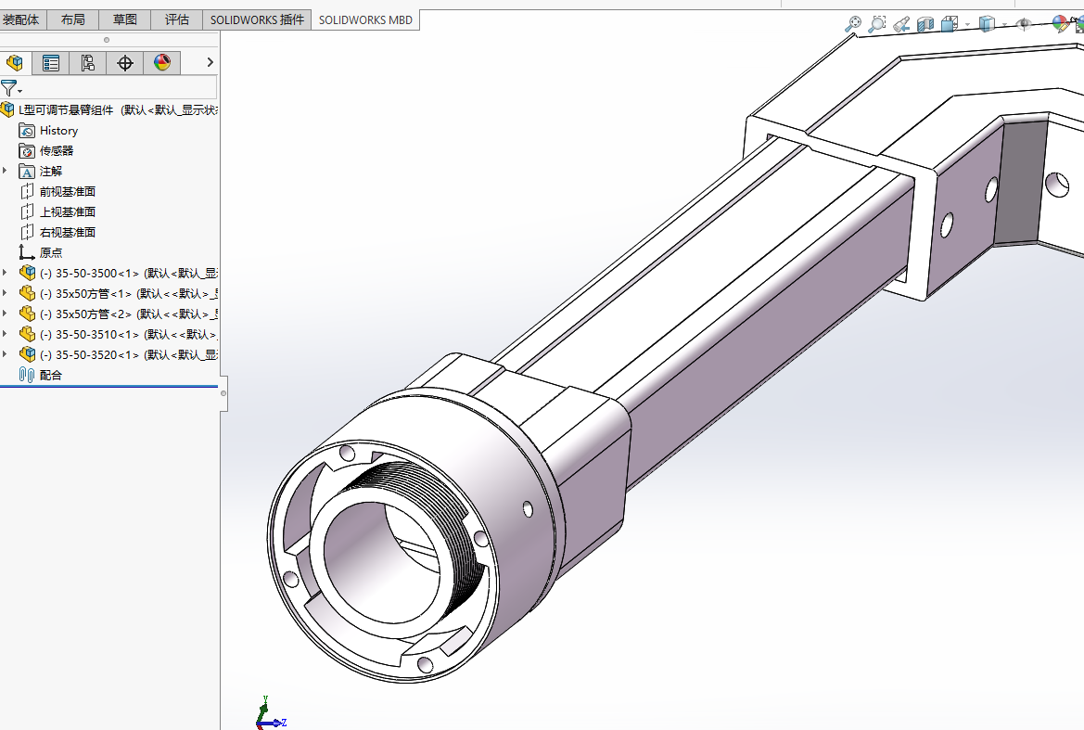The height and width of the screenshot is (730, 1084).
Task: Select the 传感器 folder
Action: [x=46, y=150]
